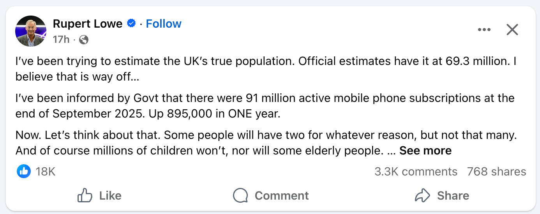Image resolution: width=540 pixels, height=214 pixels.
Task: Open the three-dot post options menu
Action: coord(484,30)
